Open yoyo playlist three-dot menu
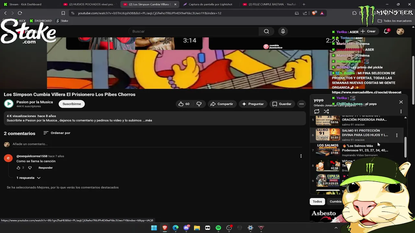Viewport: 415px width, 233px height. [401, 111]
